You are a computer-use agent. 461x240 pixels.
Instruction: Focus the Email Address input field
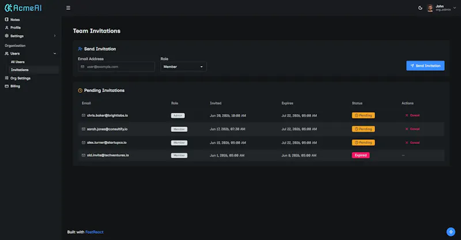[116, 67]
